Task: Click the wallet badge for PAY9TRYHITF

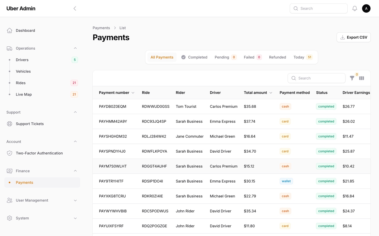Action: tap(286, 181)
